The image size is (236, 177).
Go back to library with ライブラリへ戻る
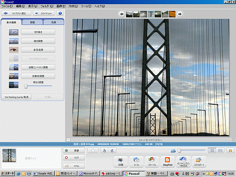click(x=17, y=13)
